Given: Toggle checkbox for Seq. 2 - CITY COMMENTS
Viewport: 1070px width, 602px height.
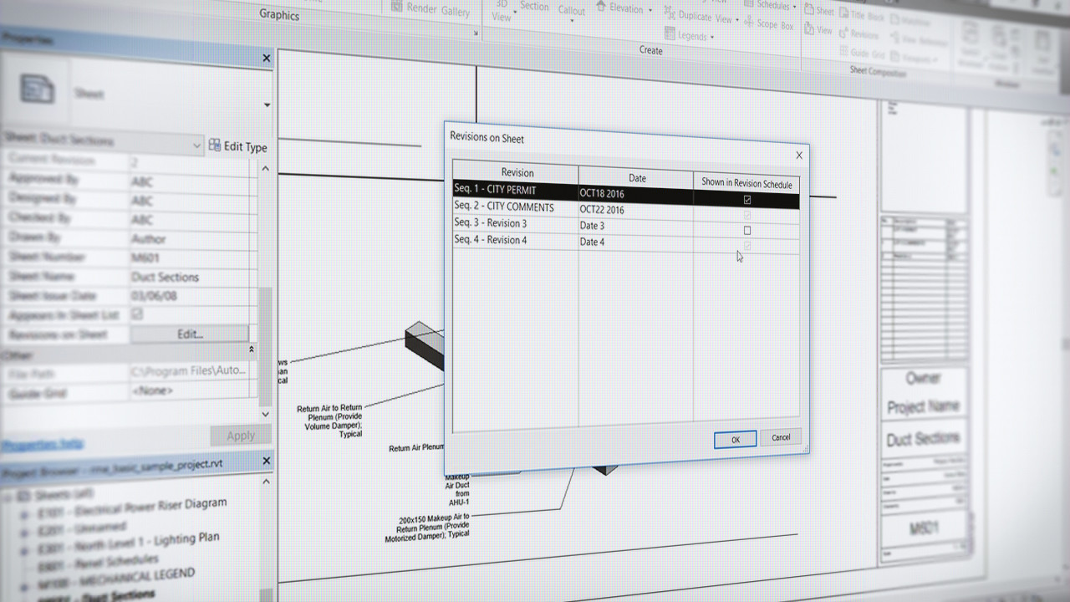Looking at the screenshot, I should [747, 215].
